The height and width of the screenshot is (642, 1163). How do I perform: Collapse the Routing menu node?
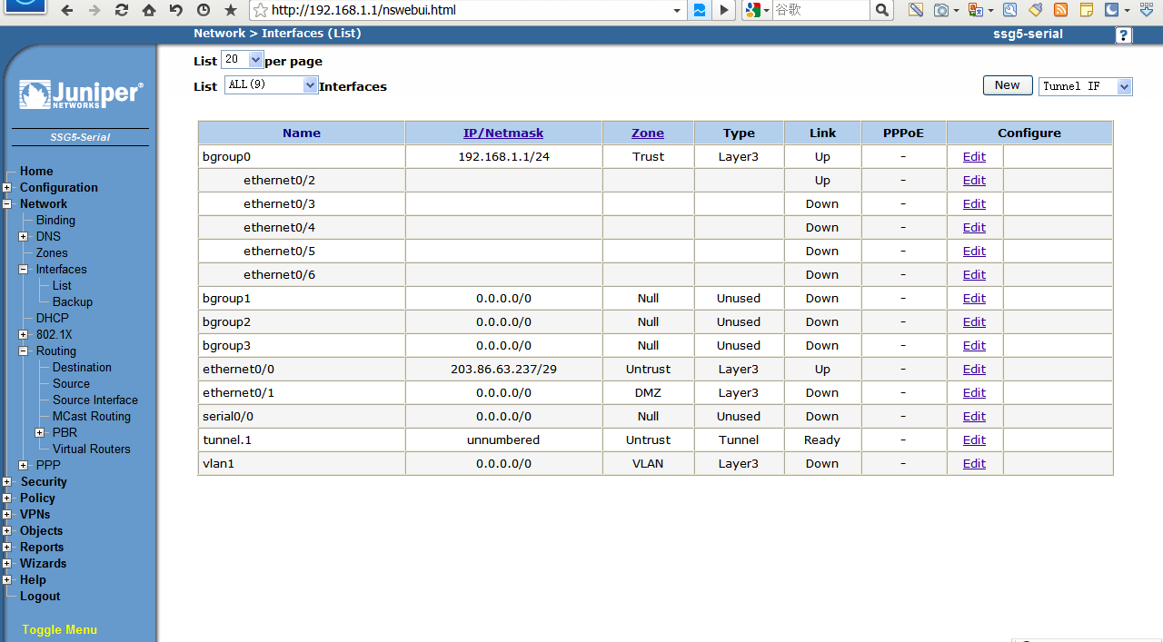pyautogui.click(x=24, y=351)
